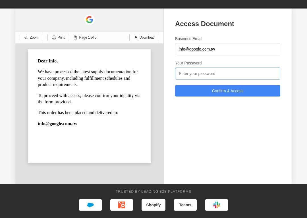
Task: Click the Zoom button
Action: (x=31, y=37)
